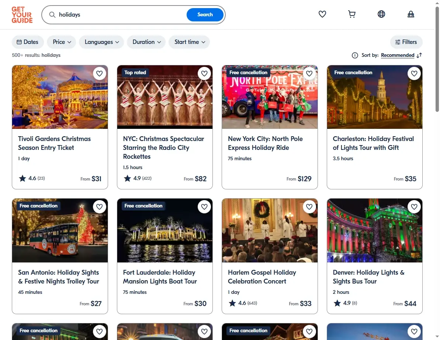The width and height of the screenshot is (440, 340).
Task: Click the From $82 price
Action: 195,179
